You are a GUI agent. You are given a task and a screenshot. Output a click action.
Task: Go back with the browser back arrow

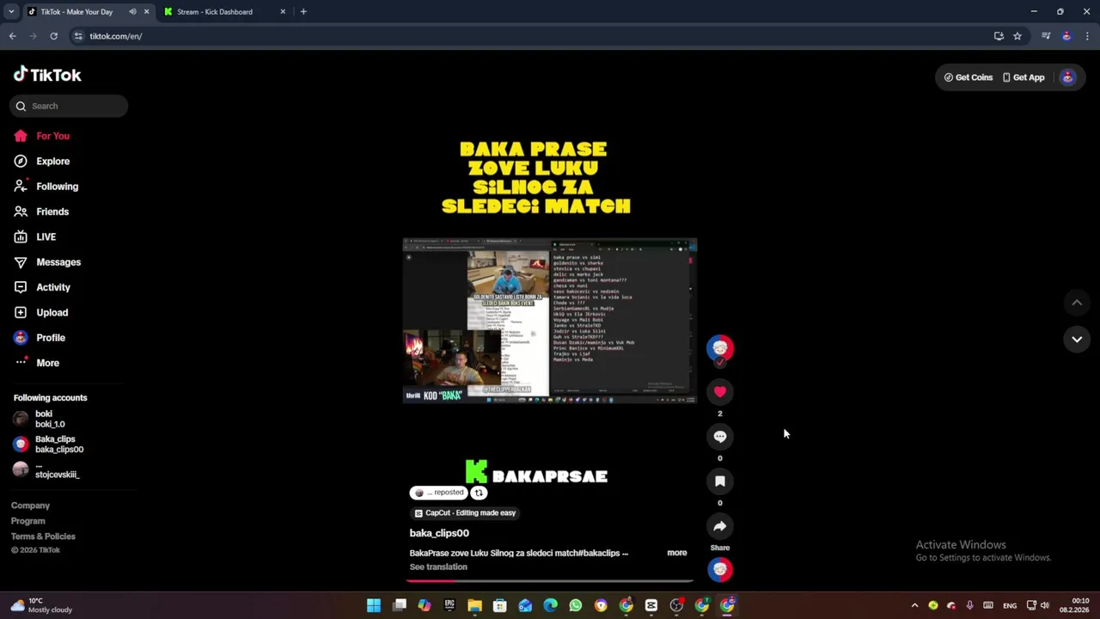click(12, 36)
